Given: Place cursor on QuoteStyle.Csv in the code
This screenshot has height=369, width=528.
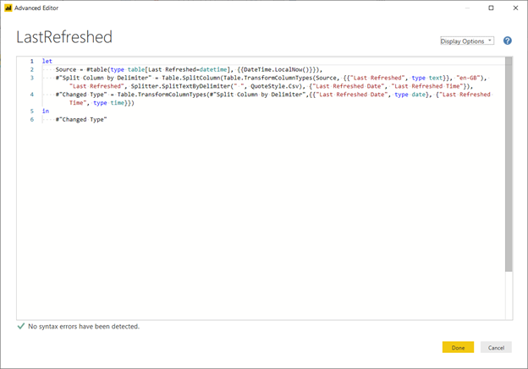Looking at the screenshot, I should tap(266, 86).
